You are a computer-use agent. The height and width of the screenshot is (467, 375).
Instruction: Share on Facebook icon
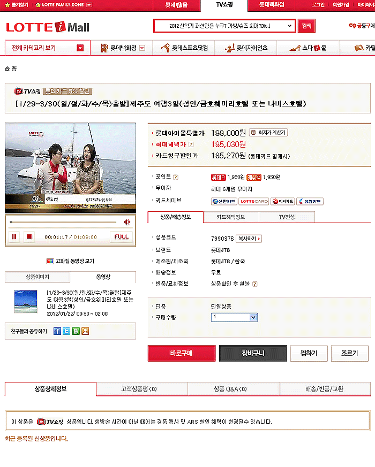coord(57,331)
